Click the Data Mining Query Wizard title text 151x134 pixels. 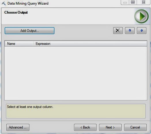point(28,3)
